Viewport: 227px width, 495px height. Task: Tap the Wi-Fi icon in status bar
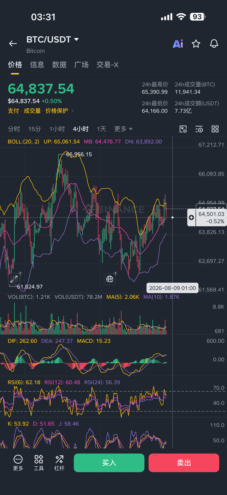[181, 17]
